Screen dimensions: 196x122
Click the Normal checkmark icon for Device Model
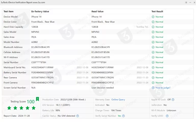153,17
